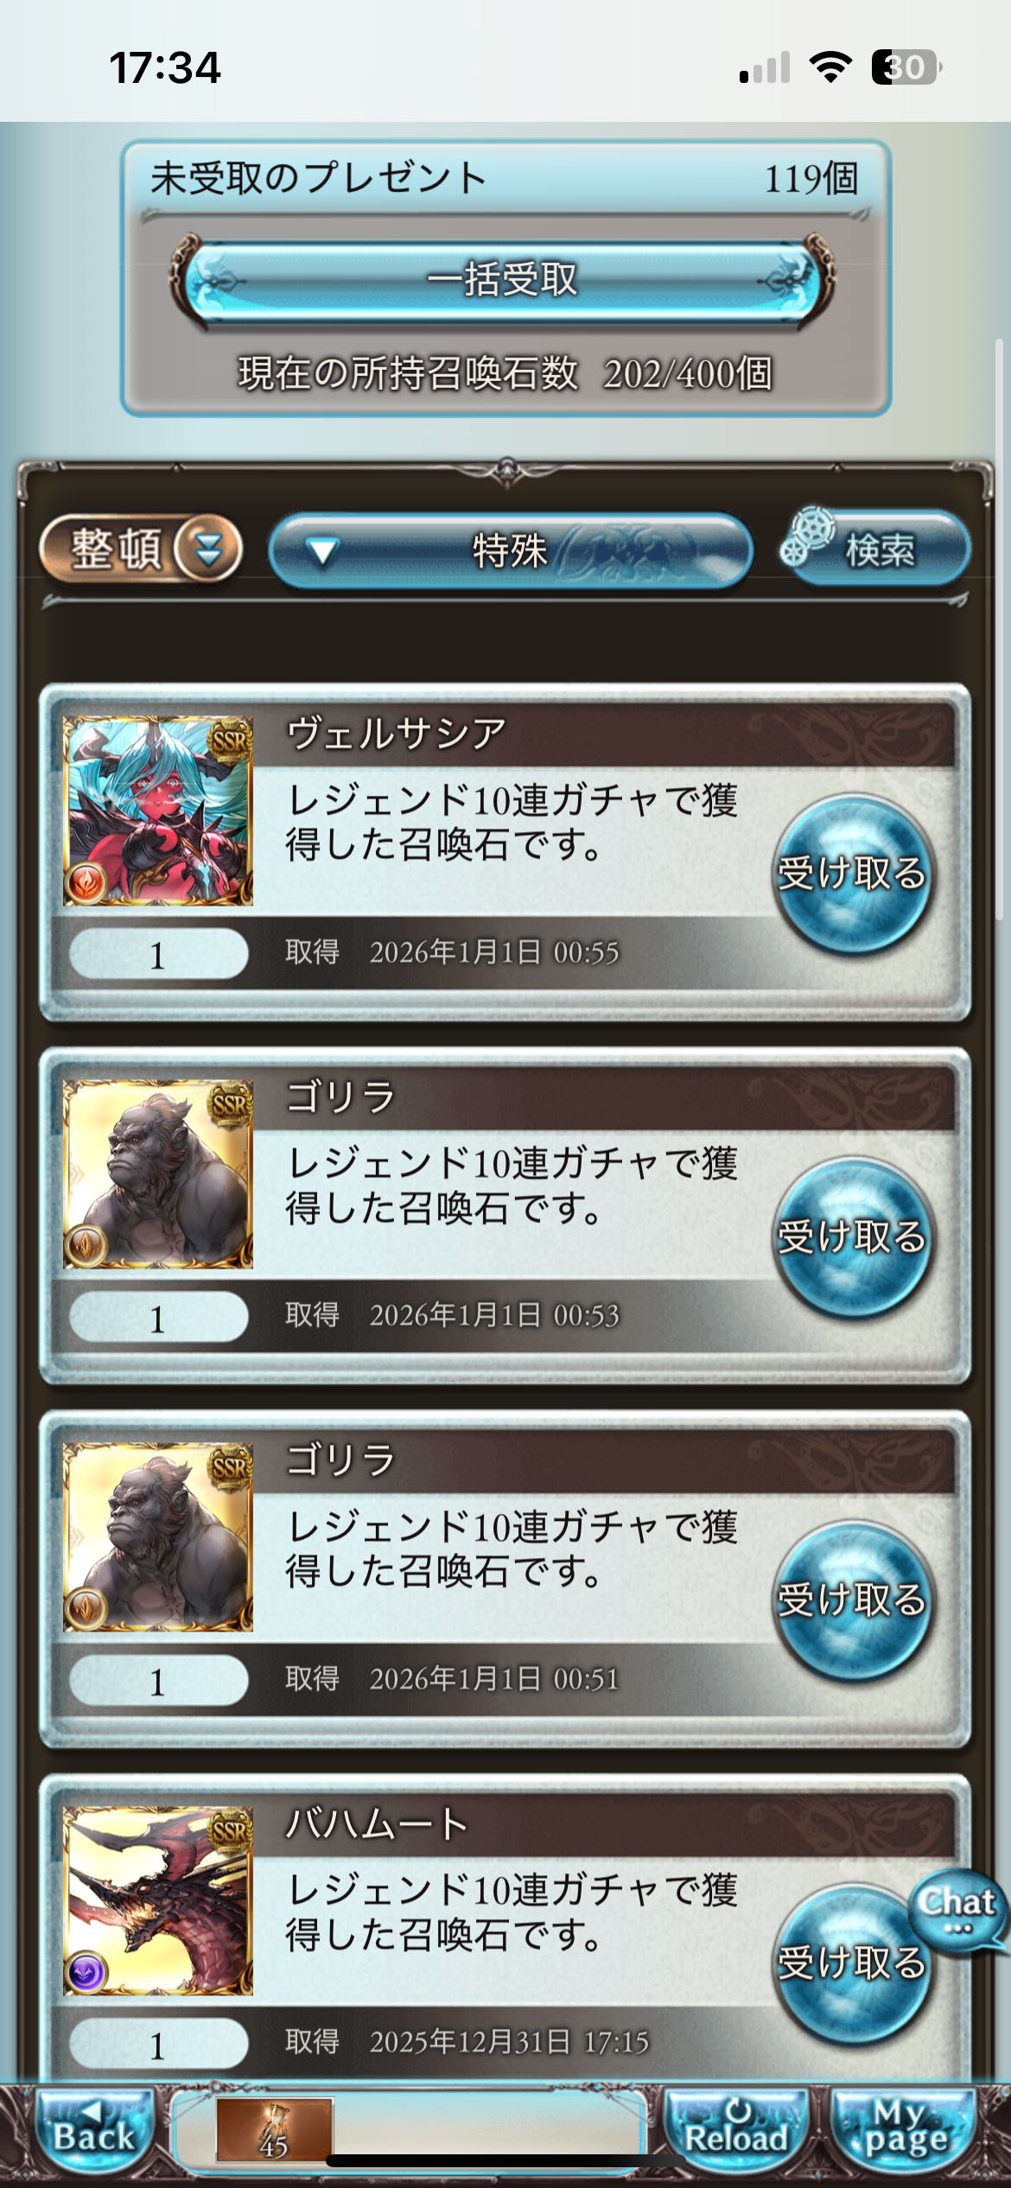1011x2188 pixels.
Task: Collect ヴェルサシア with 受け取る button
Action: [x=852, y=875]
